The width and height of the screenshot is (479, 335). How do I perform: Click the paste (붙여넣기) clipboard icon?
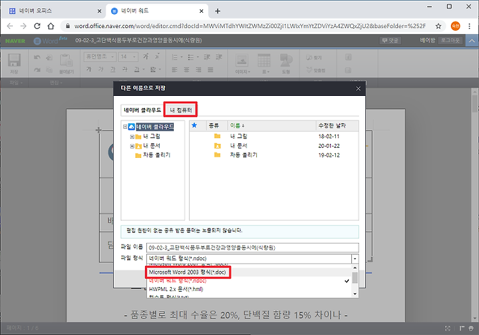point(66,60)
